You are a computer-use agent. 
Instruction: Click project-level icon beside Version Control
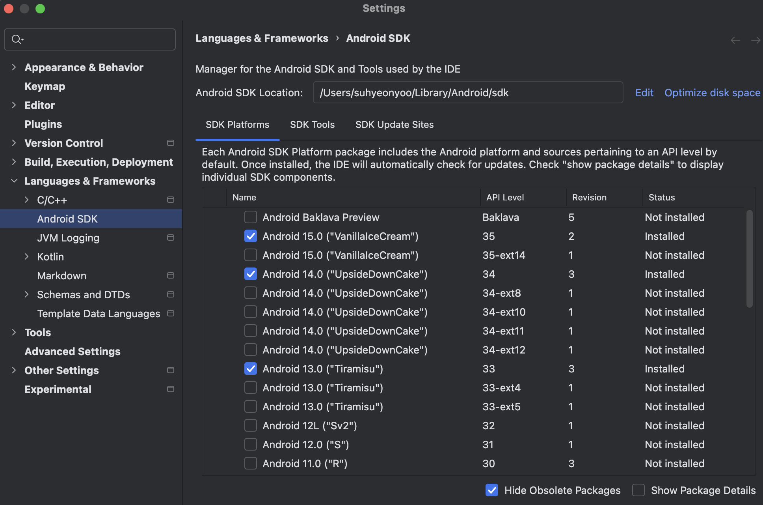pyautogui.click(x=171, y=143)
